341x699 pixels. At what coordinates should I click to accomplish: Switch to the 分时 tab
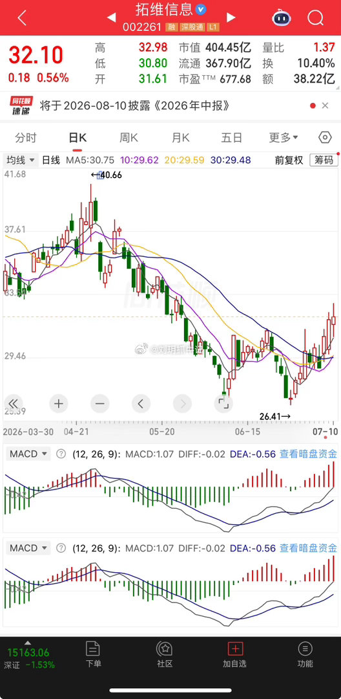25,138
